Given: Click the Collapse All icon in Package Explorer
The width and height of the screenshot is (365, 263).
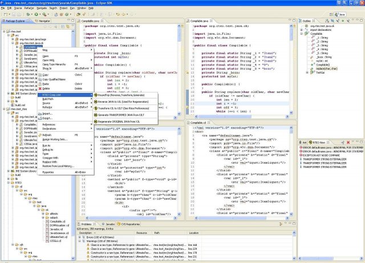Looking at the screenshot, I should click(63, 27).
